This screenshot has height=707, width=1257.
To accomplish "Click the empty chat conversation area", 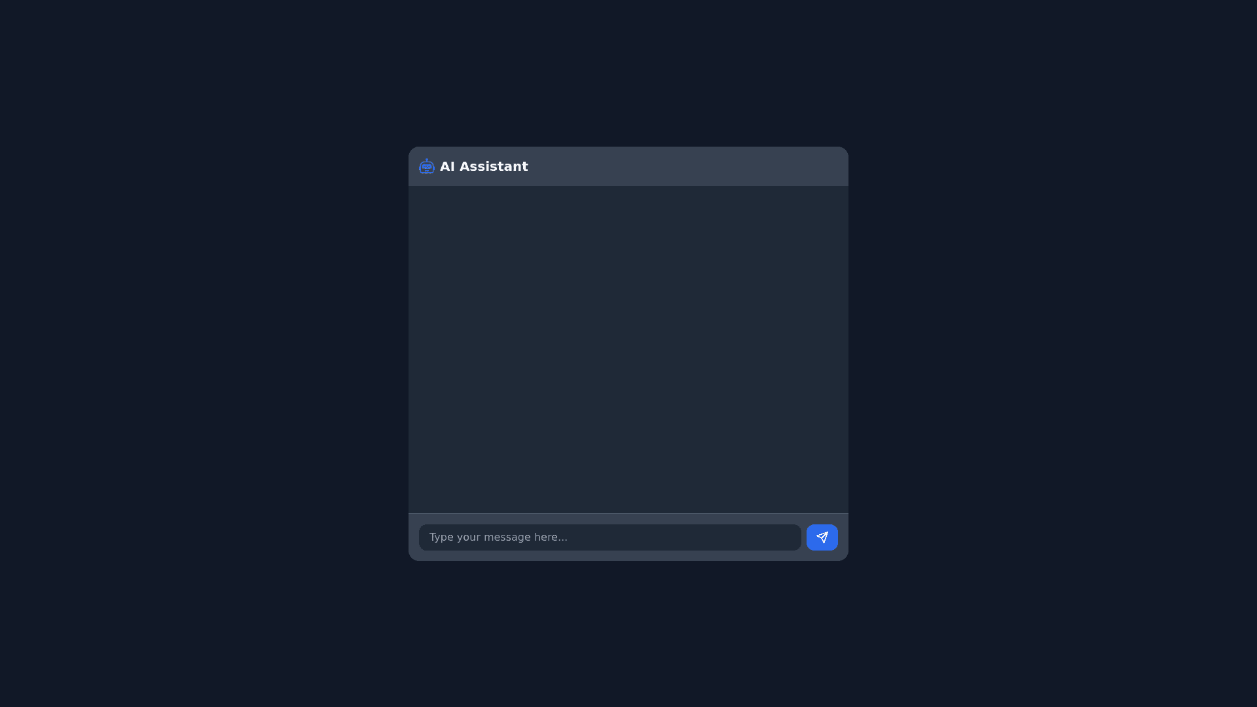I will pos(628,350).
